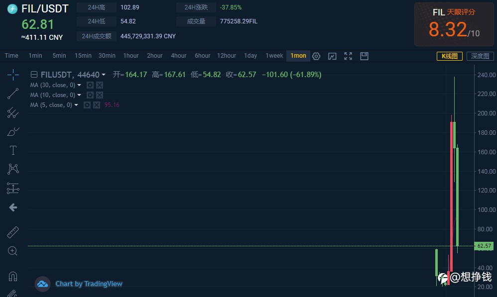The image size is (497, 297).
Task: Expand MA (5, close, 0) dropdown
Action: click(76, 105)
